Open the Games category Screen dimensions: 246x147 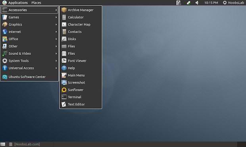tap(29, 17)
